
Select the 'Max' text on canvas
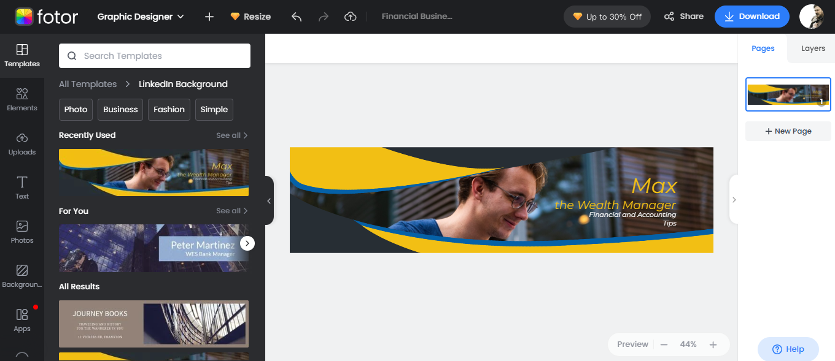[654, 185]
